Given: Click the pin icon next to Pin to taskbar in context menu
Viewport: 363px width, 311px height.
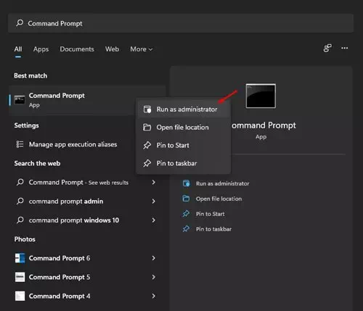Looking at the screenshot, I should tap(147, 163).
